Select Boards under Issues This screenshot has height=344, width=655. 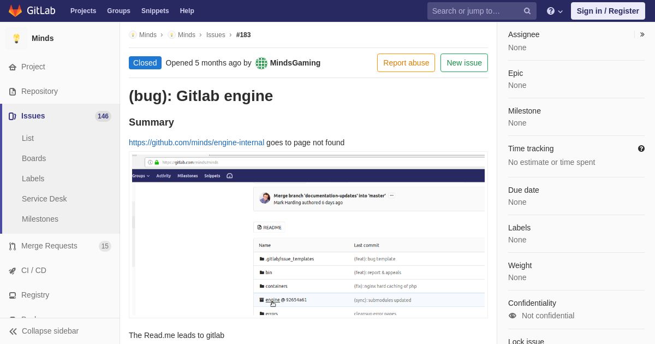click(34, 158)
